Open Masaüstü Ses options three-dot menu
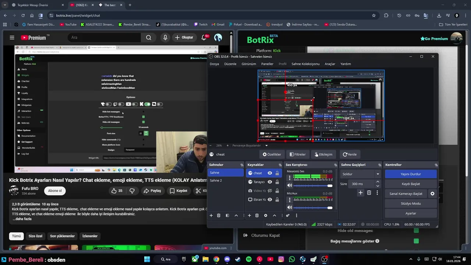The height and width of the screenshot is (265, 471). pos(290,178)
